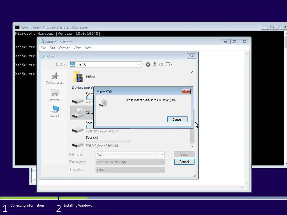The width and height of the screenshot is (287, 215).
Task: Click the Notepad icon in its title bar
Action: [42, 42]
